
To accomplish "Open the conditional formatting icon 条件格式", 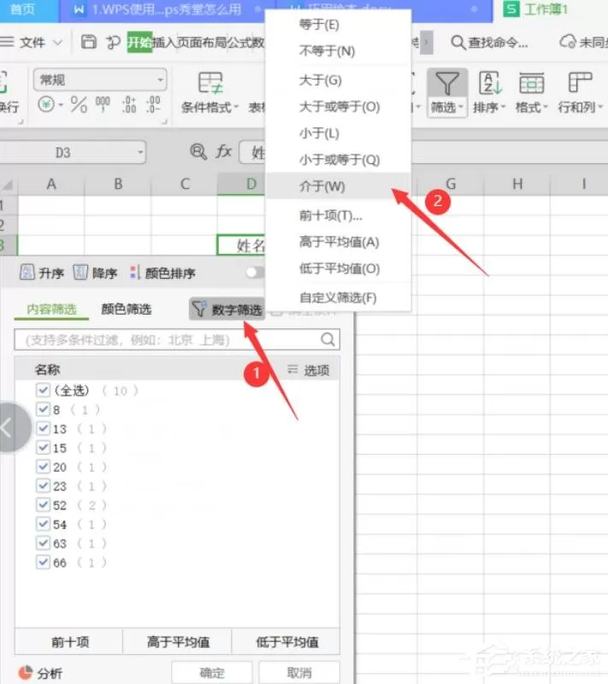I will (x=210, y=83).
